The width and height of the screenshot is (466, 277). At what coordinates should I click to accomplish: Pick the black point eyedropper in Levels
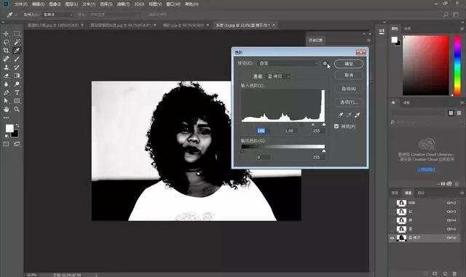341,115
